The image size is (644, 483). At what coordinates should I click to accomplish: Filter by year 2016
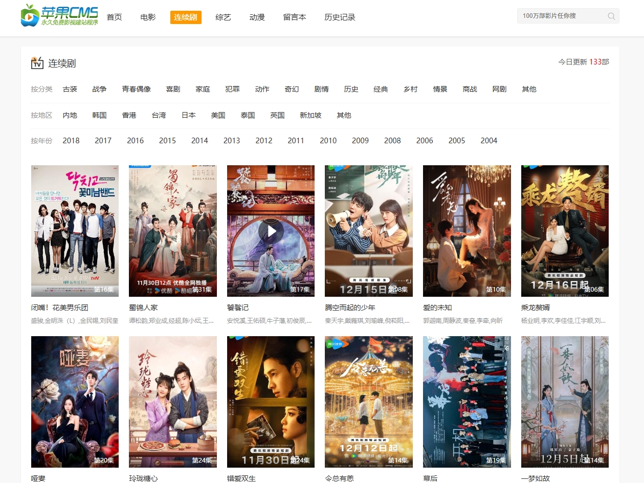pyautogui.click(x=136, y=141)
